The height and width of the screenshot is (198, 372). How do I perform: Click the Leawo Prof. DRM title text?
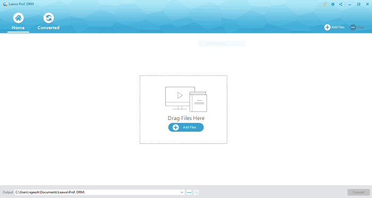21,4
